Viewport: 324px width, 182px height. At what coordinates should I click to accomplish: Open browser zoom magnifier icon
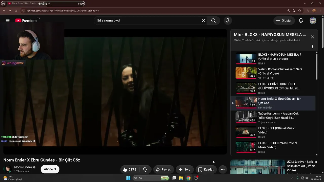pyautogui.click(x=289, y=11)
